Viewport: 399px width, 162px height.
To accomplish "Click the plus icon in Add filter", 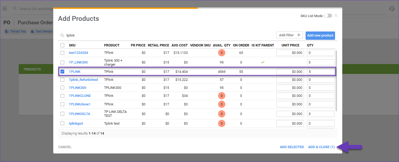I will tap(299, 35).
